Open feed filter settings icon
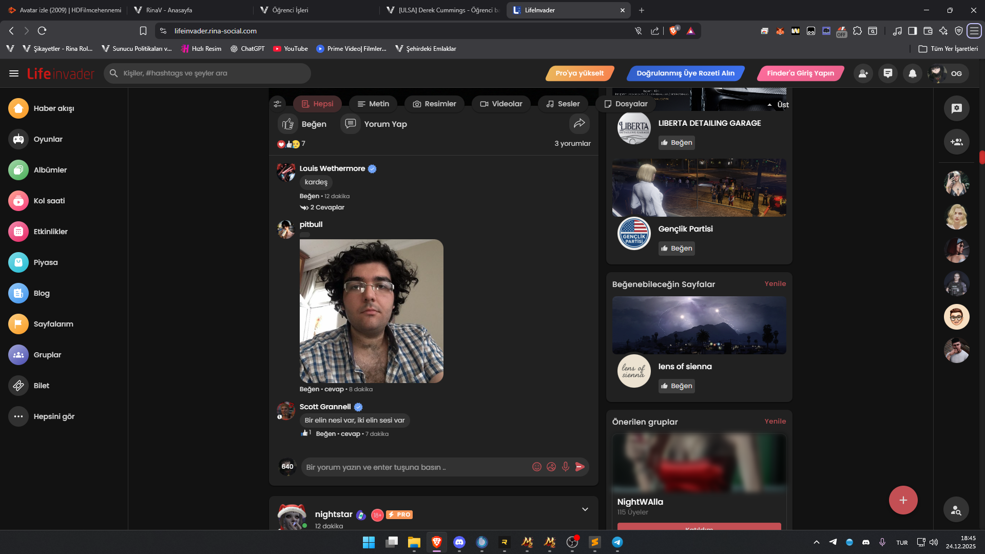 [x=278, y=104]
